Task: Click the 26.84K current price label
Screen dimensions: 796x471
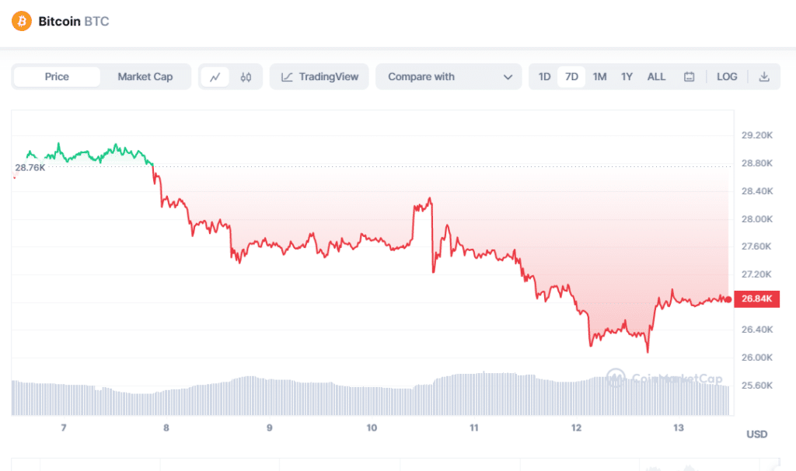Action: pos(756,299)
